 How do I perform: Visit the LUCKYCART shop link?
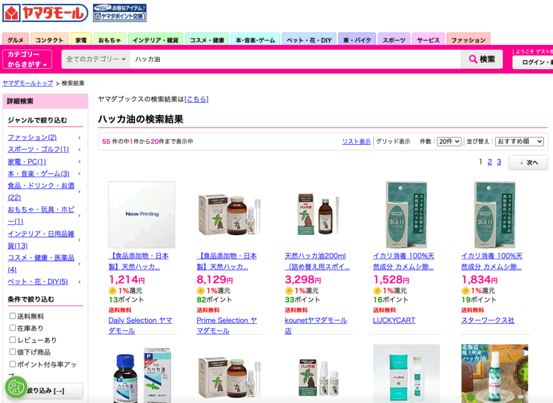point(394,320)
